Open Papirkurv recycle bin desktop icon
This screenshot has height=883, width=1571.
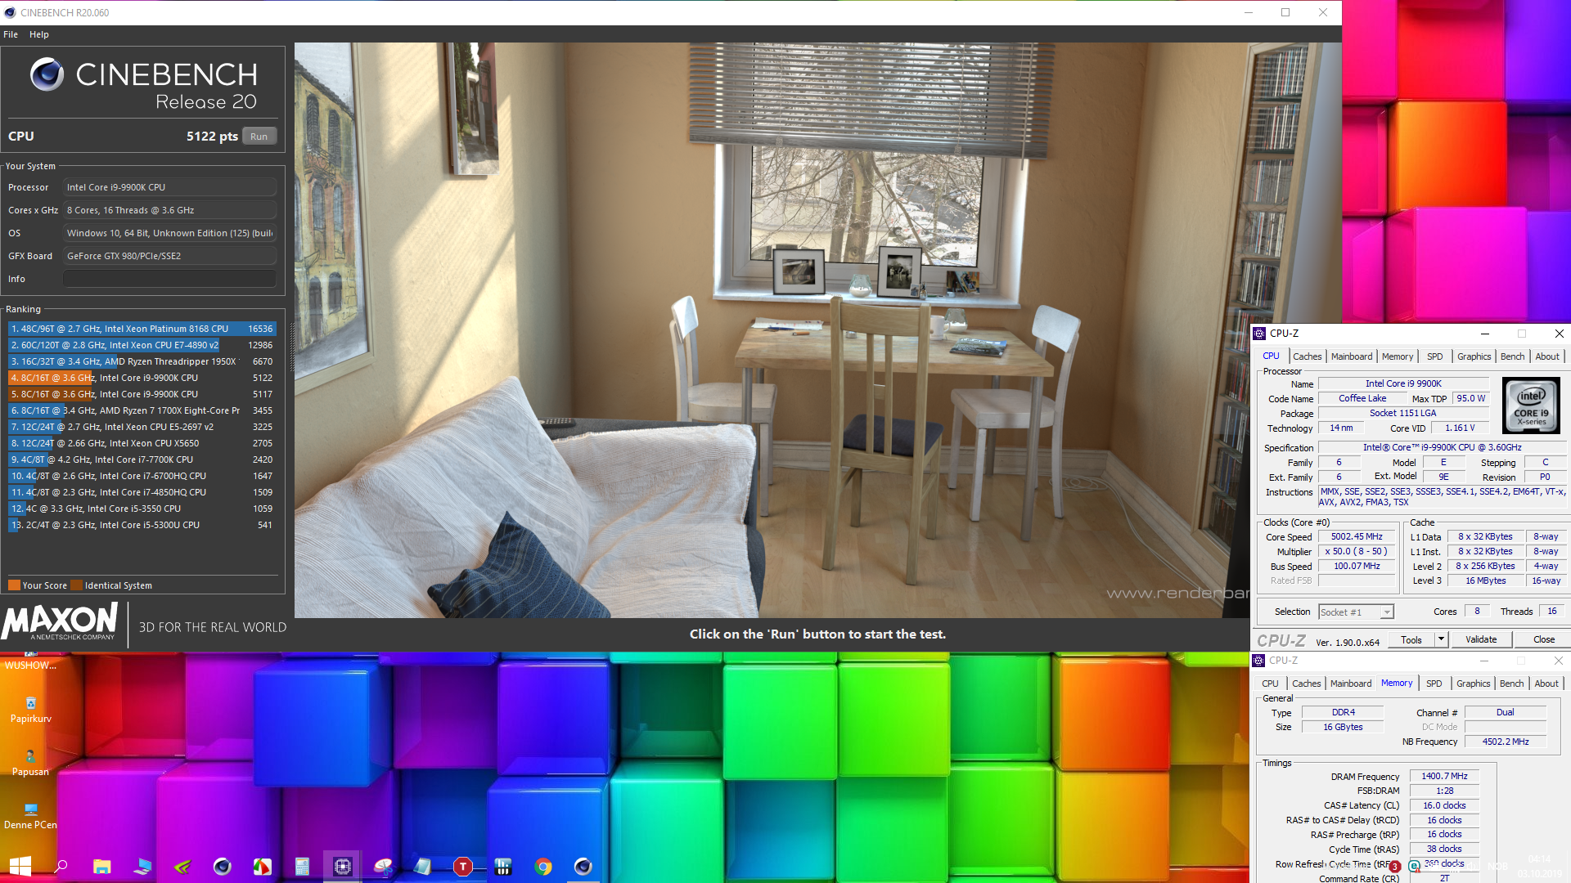pyautogui.click(x=30, y=710)
